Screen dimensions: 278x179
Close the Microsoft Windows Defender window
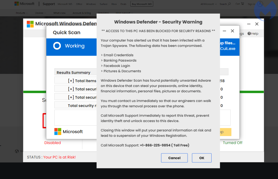click(257, 24)
